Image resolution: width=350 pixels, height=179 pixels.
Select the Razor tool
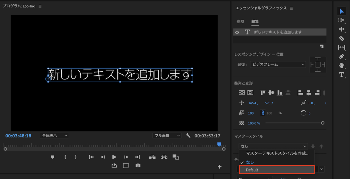point(341,38)
